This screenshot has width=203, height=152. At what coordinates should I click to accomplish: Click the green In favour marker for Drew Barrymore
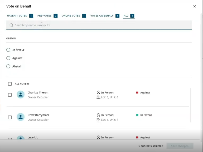tap(137, 115)
